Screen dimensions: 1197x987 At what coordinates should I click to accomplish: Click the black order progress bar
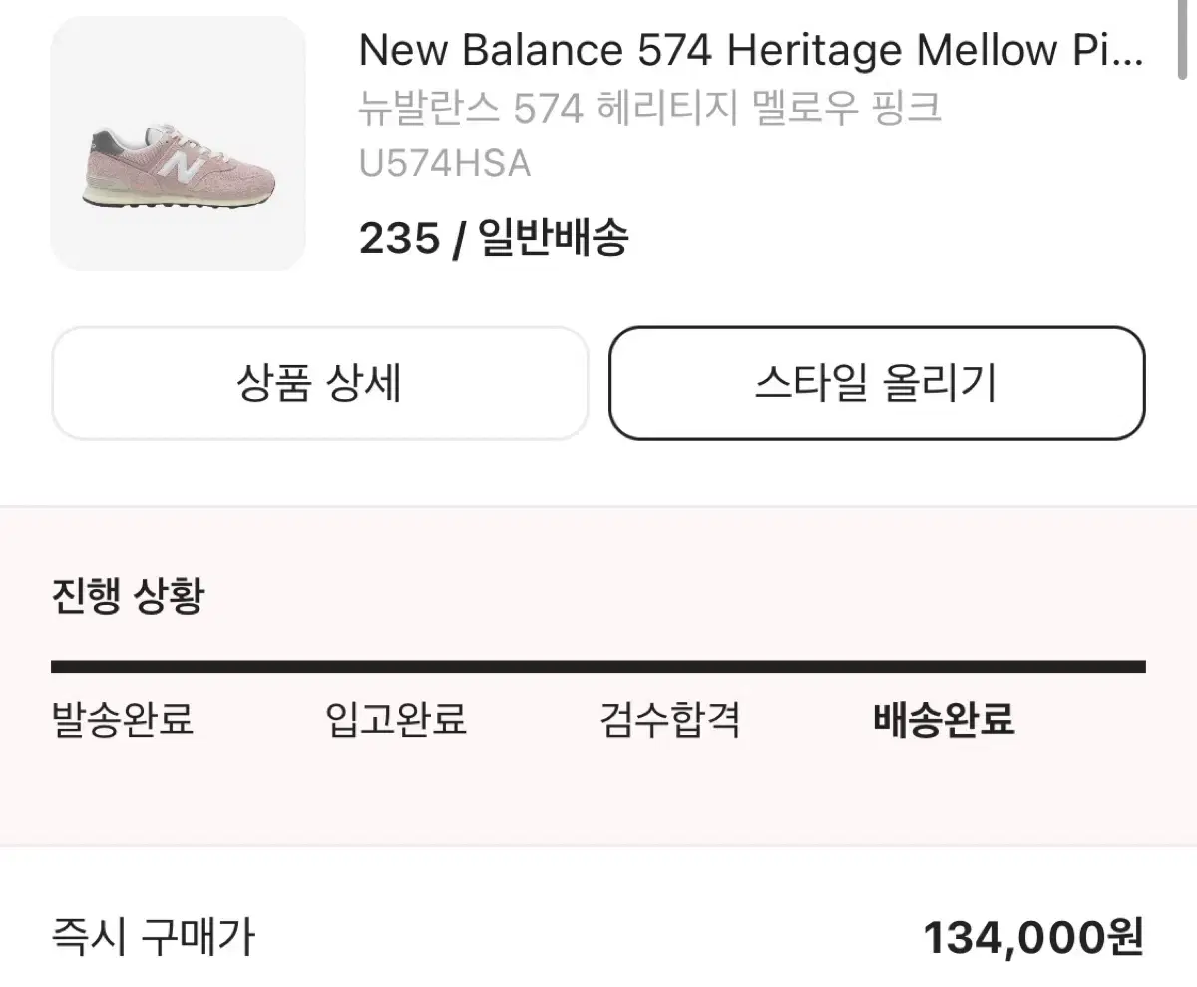[x=598, y=667]
